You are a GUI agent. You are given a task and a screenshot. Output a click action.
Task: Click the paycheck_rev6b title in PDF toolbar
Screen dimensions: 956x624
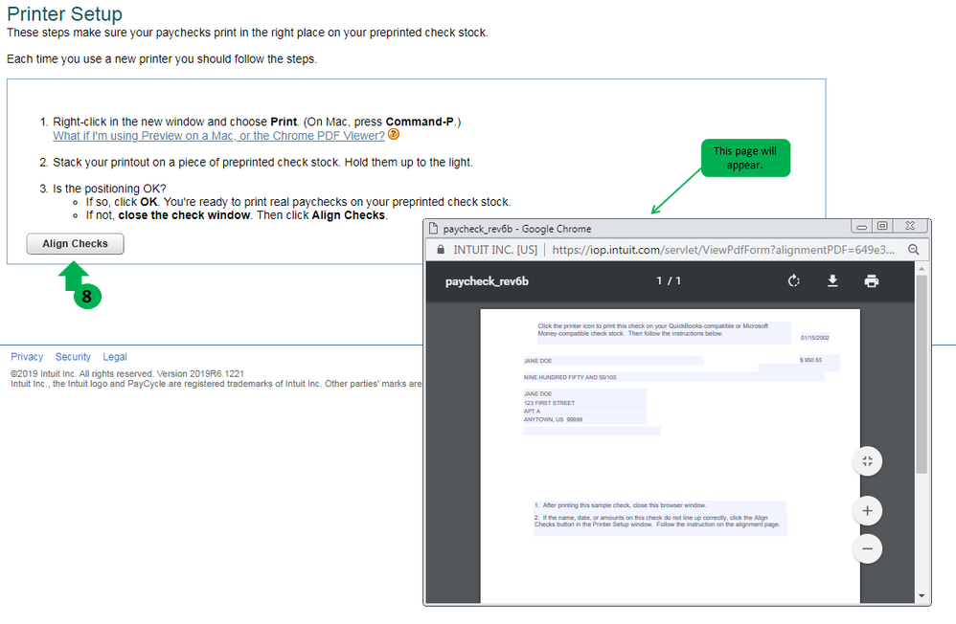[x=487, y=281]
